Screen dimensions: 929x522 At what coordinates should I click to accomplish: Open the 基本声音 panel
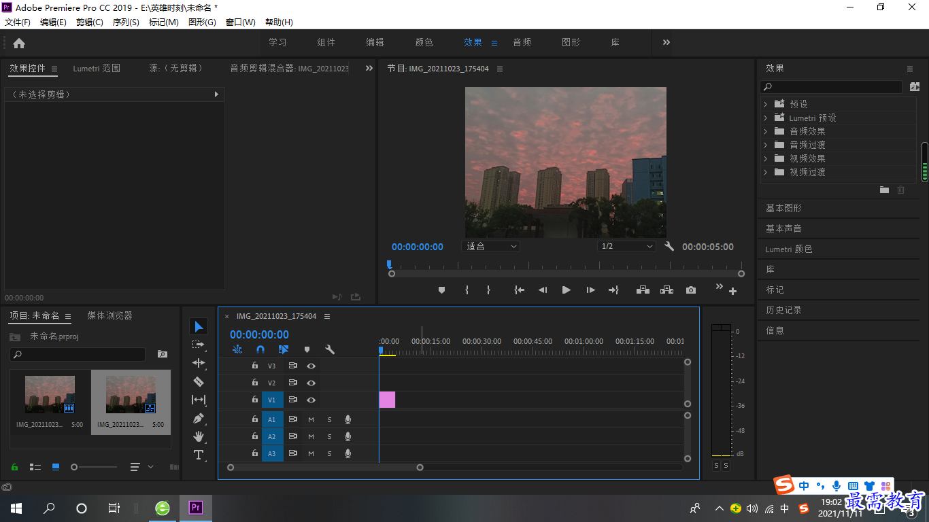point(784,228)
